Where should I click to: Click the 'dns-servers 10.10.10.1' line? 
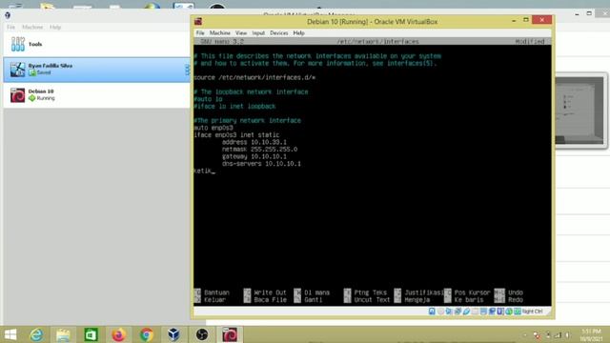(x=261, y=164)
